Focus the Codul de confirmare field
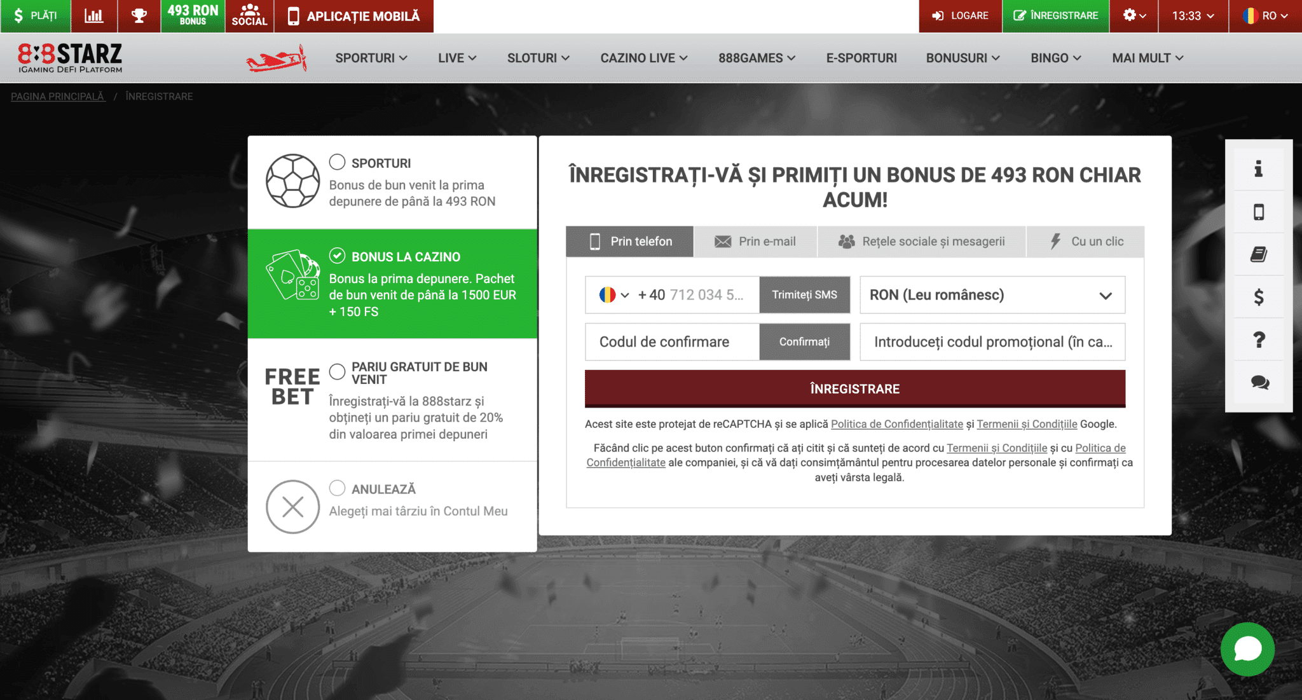The width and height of the screenshot is (1302, 700). 671,342
